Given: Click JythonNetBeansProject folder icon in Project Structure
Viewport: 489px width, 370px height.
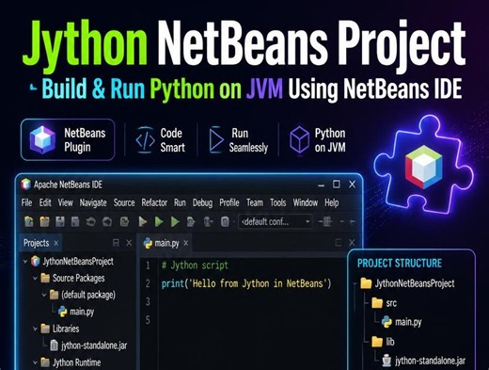Looking at the screenshot, I should (366, 283).
